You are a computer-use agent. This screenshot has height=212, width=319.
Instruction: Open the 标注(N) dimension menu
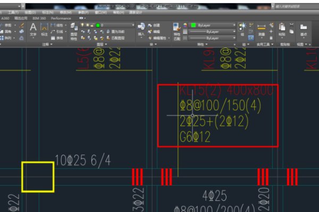click(48, 12)
